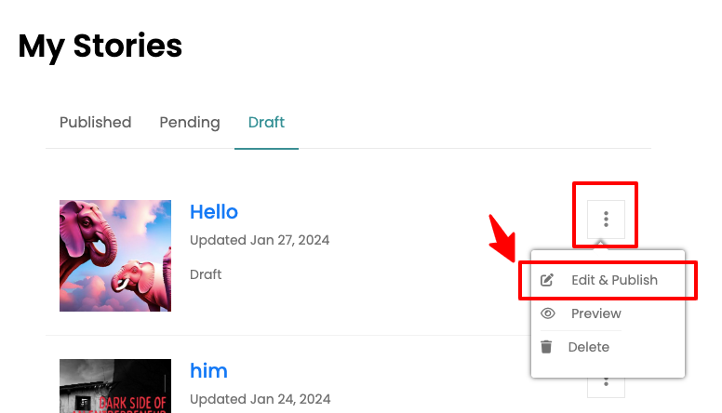Click the red arrow annotation

click(502, 238)
